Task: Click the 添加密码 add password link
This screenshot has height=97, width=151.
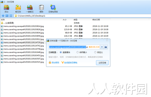Action: 54,63
